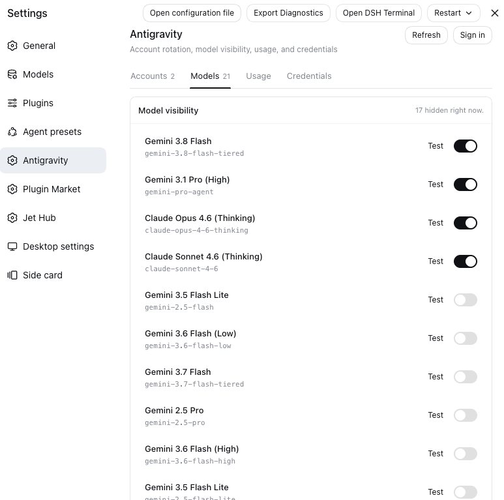Click Test for Gemini 2.5 Pro
The width and height of the screenshot is (504, 500).
(436, 415)
